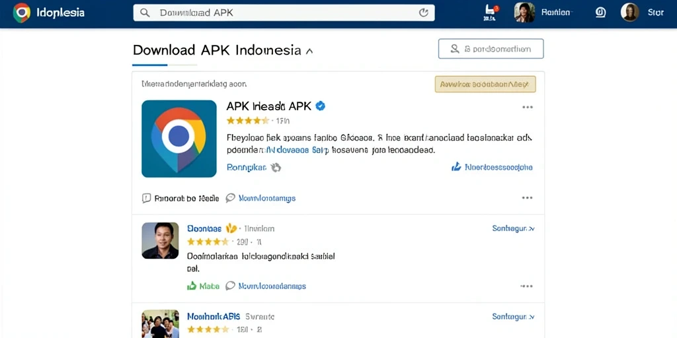Click the star rating under the APK title
This screenshot has height=338, width=677.
[248, 120]
